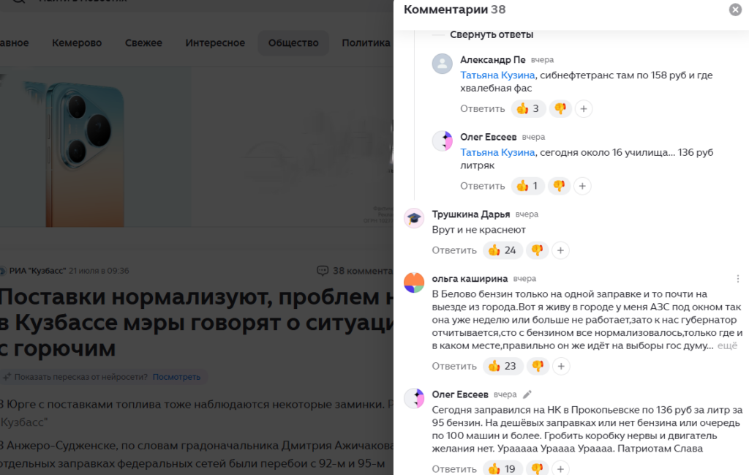
Task: Open Татьяна Кузина link in Александр Пе's reply
Action: (x=497, y=75)
